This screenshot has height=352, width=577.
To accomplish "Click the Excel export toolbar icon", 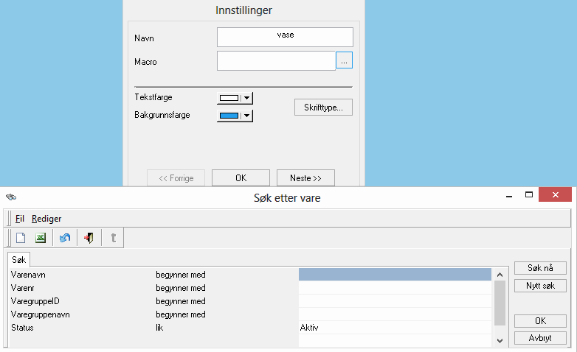I will (41, 238).
